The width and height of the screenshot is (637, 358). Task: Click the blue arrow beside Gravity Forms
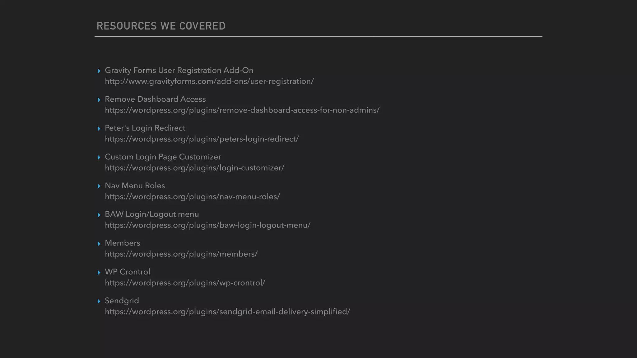[99, 71]
